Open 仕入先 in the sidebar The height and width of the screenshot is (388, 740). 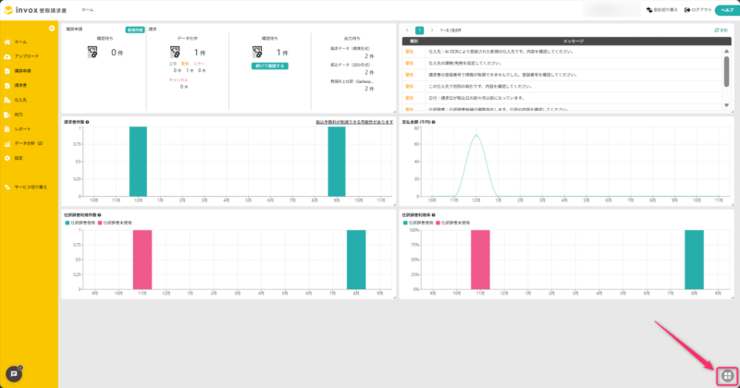coord(20,100)
